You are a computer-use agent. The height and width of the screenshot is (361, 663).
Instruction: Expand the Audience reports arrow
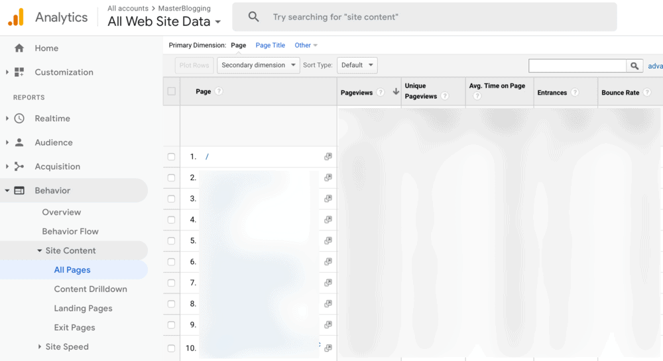click(x=7, y=142)
